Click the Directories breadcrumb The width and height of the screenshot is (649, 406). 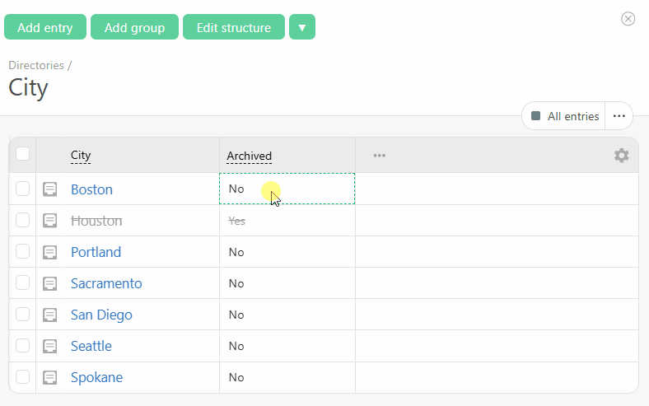click(36, 65)
